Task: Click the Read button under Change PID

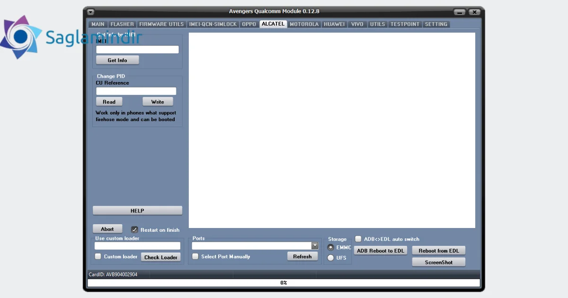Action: click(x=109, y=102)
